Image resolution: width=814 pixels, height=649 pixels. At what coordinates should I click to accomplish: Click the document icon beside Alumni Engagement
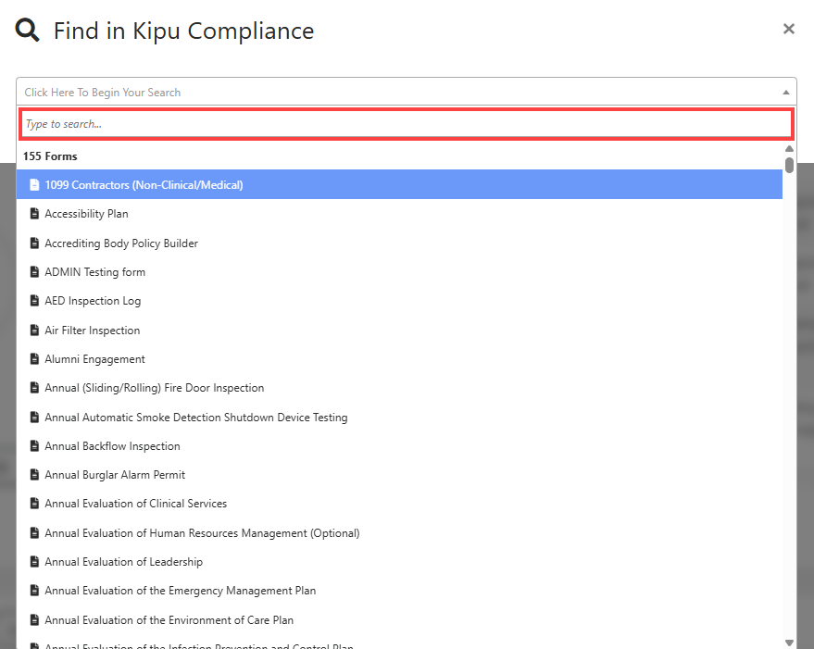tap(34, 358)
